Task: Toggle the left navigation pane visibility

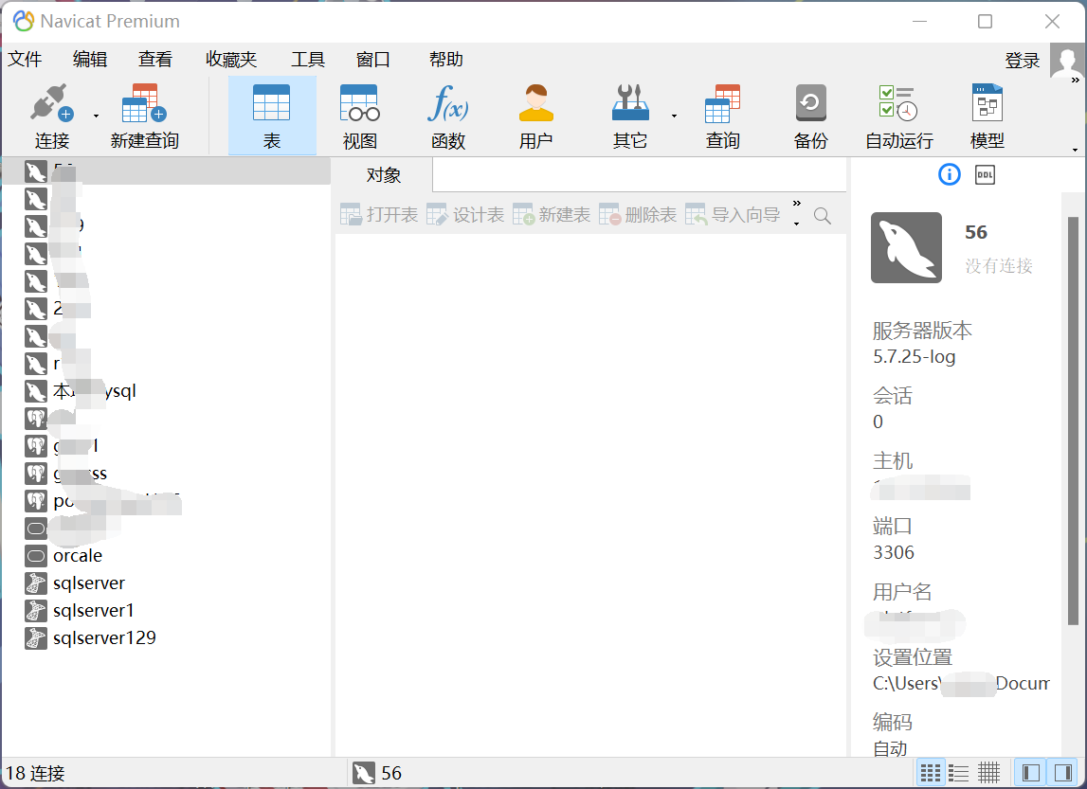Action: click(1031, 772)
